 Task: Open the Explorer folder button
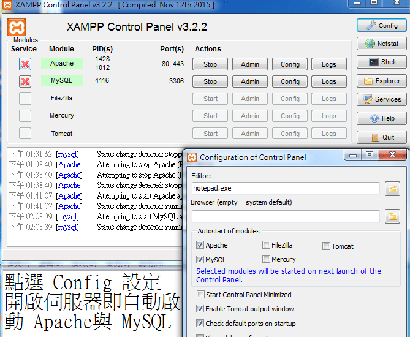[382, 81]
